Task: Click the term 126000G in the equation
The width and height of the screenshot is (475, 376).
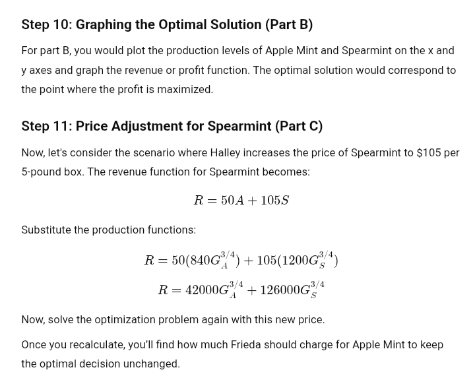Action: 292,290
